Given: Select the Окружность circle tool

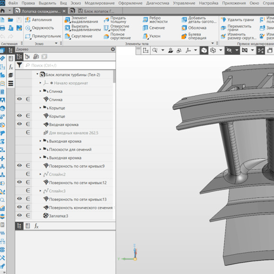Looking at the screenshot, I should click(x=40, y=28).
